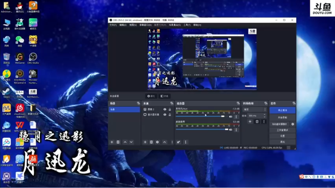Open the View (V) menu
The image size is (335, 188).
[133, 25]
